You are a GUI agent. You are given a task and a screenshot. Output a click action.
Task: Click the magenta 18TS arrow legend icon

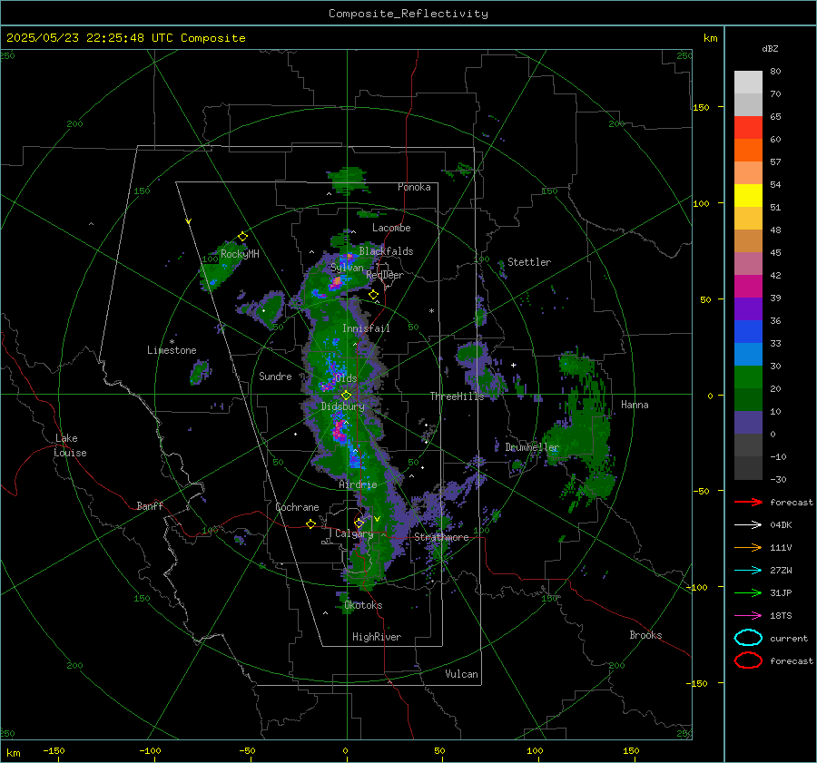748,616
